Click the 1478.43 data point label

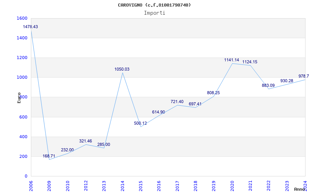click(x=31, y=27)
